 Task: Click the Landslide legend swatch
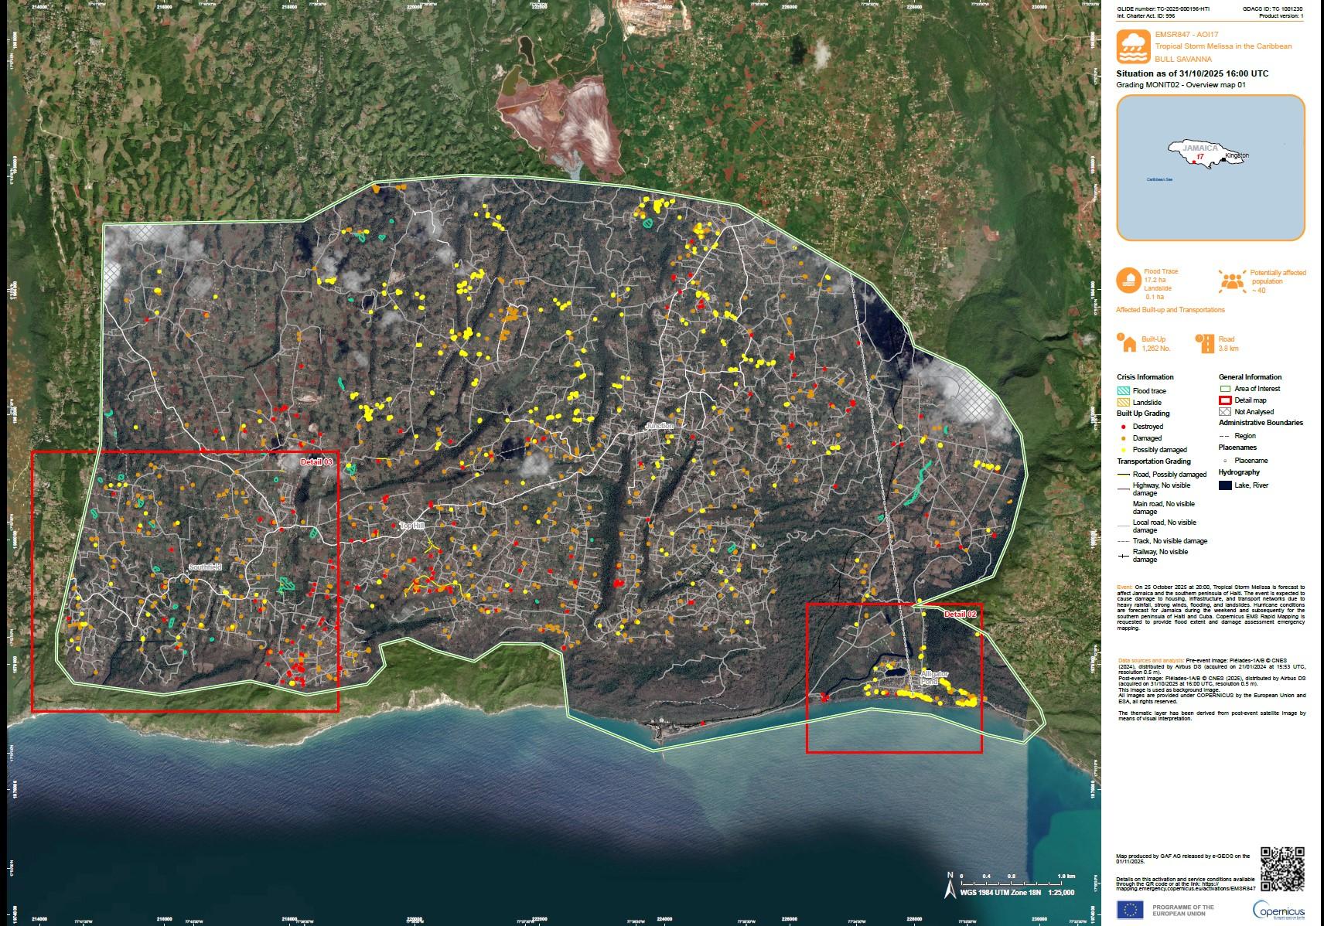point(1123,402)
